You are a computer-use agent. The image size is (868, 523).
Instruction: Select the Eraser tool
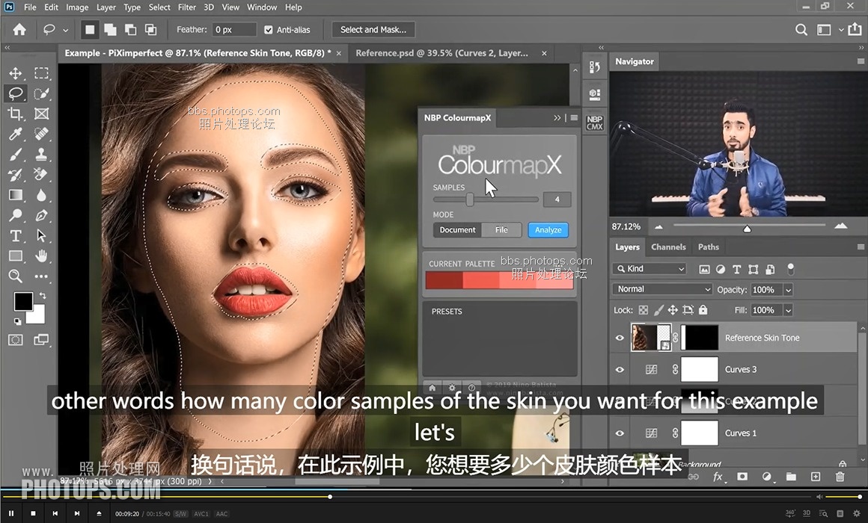point(41,175)
